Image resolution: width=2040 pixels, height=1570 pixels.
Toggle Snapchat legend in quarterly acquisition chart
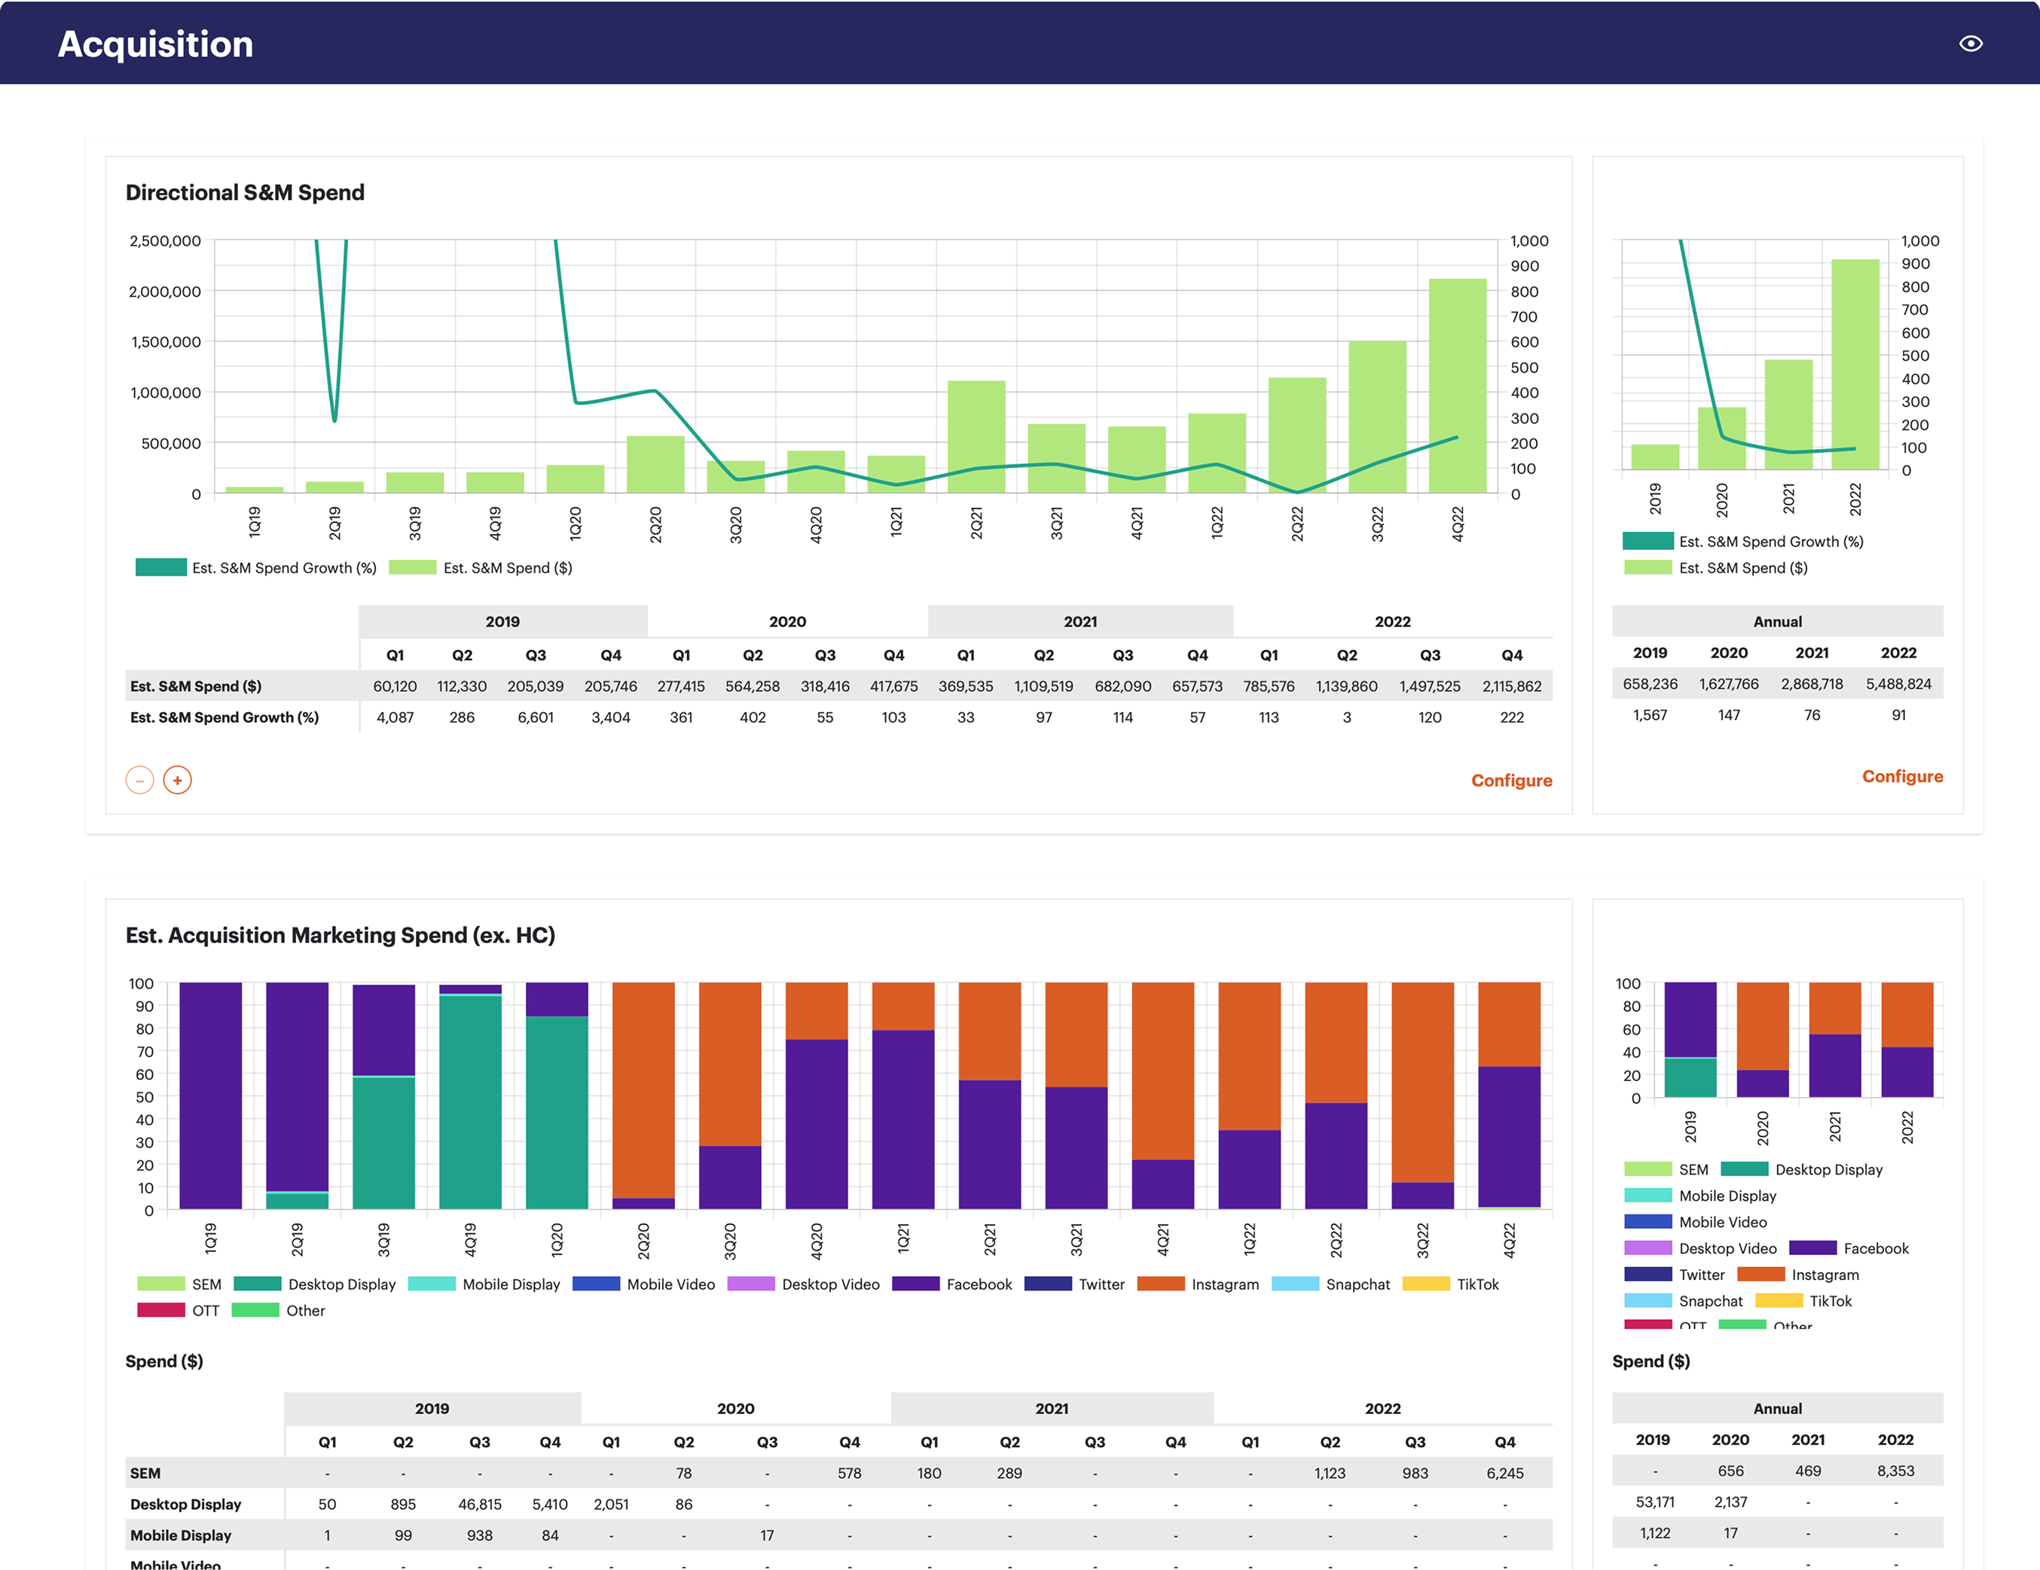1330,1284
